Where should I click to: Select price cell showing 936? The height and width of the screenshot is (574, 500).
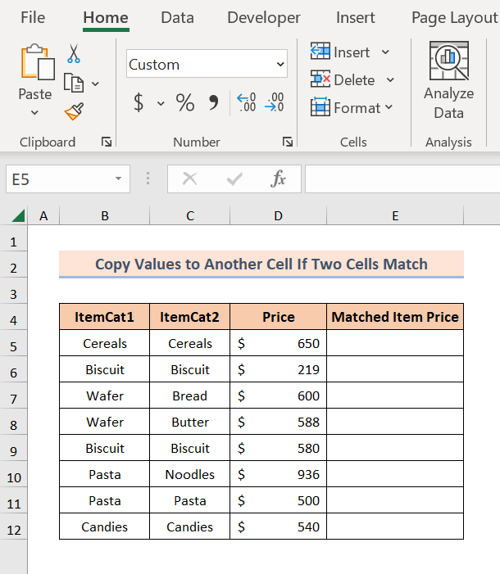pos(278,474)
